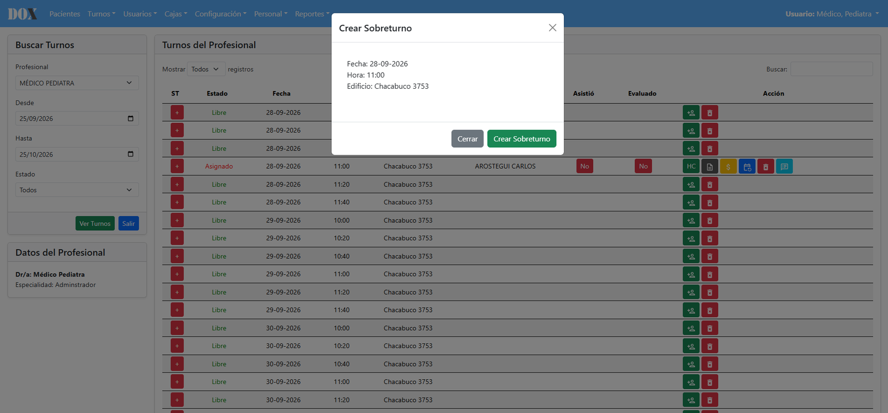This screenshot has height=413, width=888.
Task: Click the trash icon in the Asignado row
Action: click(765, 166)
